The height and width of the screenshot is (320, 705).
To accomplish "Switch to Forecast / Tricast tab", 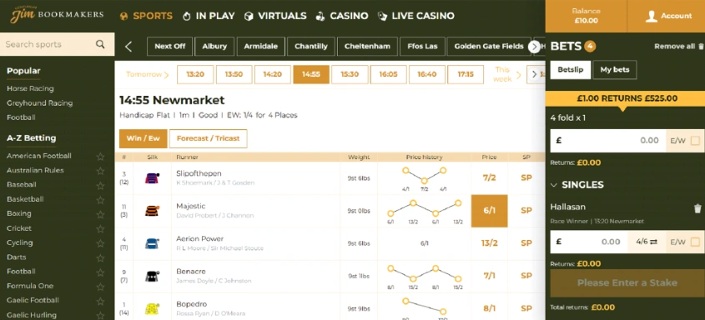I will point(209,138).
